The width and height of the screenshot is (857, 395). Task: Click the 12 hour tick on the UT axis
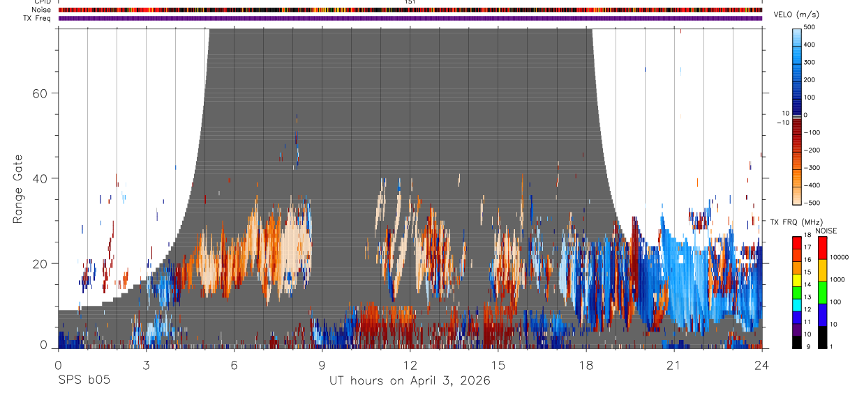410,364
